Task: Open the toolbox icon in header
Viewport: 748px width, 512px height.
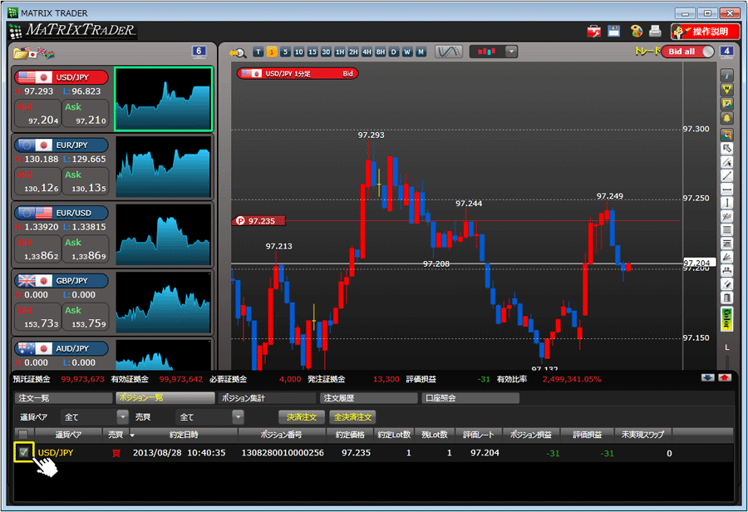Action: click(x=594, y=32)
